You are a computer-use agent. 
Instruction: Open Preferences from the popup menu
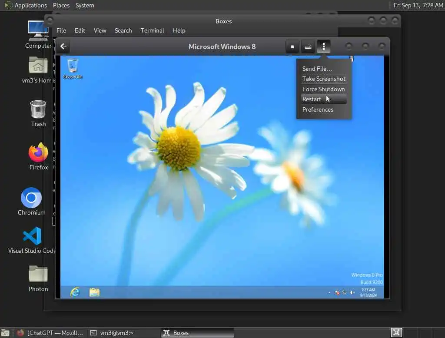pyautogui.click(x=323, y=109)
